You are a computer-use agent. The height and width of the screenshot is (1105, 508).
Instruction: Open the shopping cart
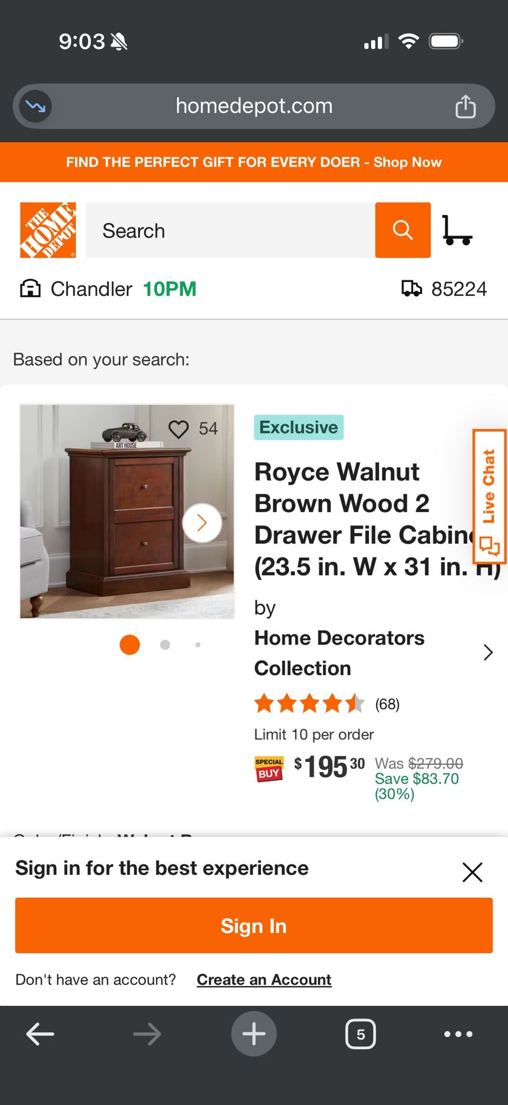(x=459, y=230)
